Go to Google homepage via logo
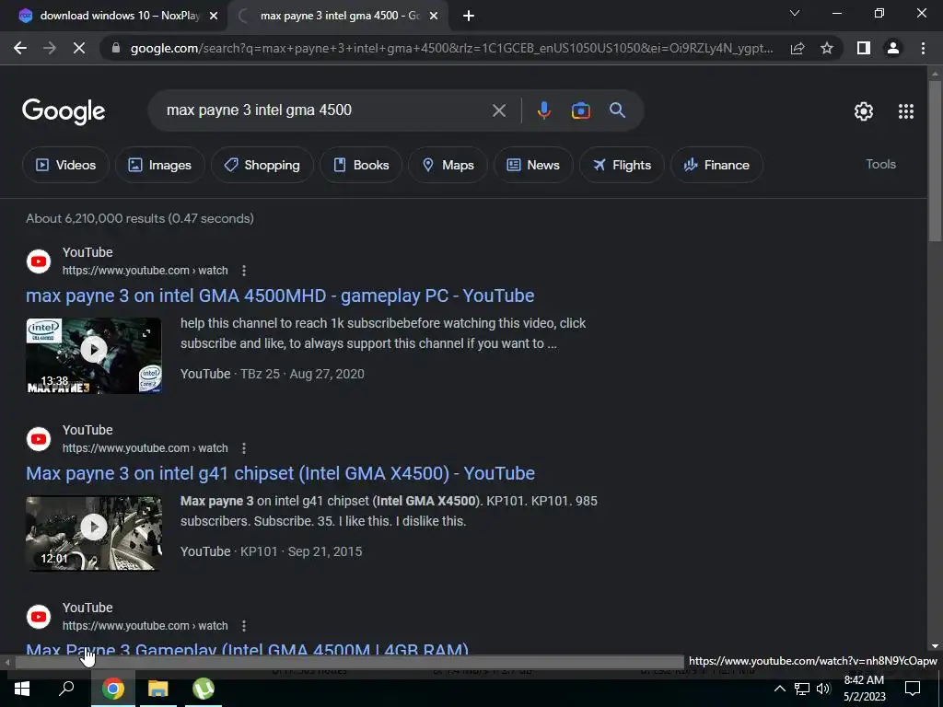The height and width of the screenshot is (707, 943). [64, 111]
